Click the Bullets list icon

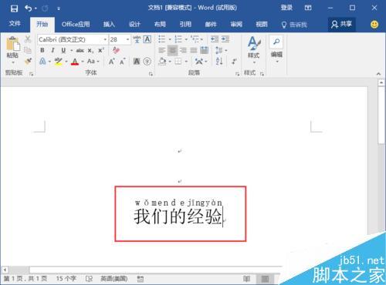point(162,39)
